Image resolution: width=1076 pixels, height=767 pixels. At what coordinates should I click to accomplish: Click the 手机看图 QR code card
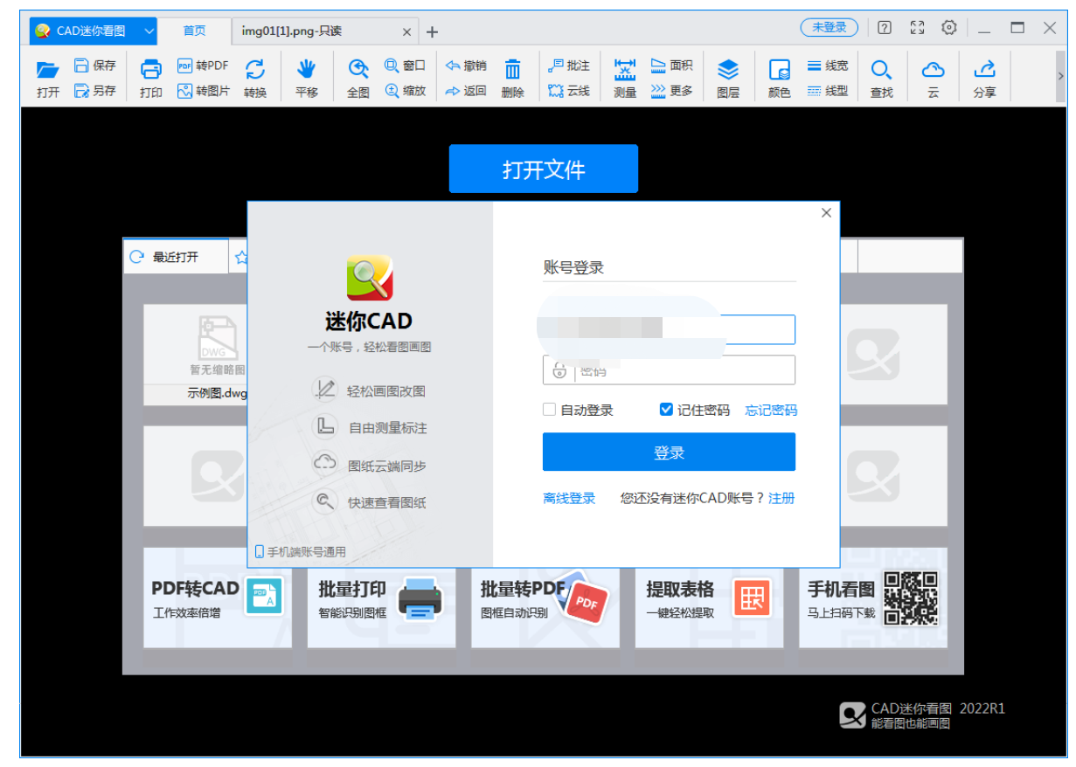873,598
